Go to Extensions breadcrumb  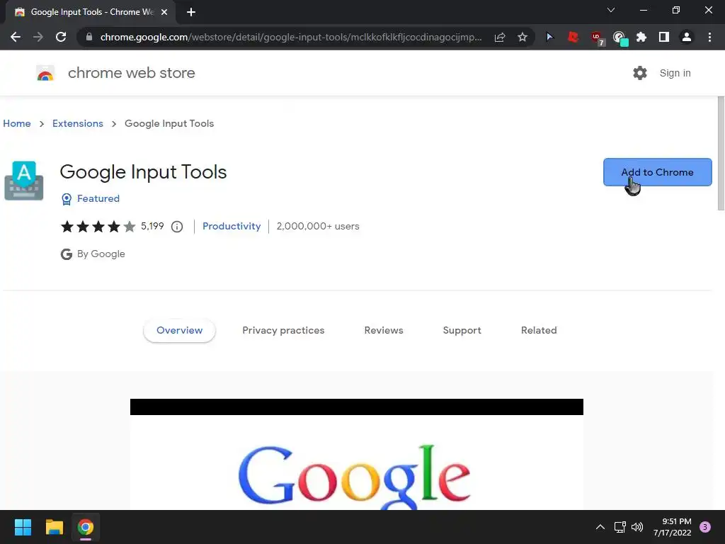pyautogui.click(x=78, y=123)
